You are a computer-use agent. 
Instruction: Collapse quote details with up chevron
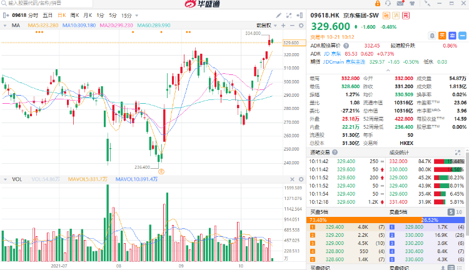pos(388,70)
